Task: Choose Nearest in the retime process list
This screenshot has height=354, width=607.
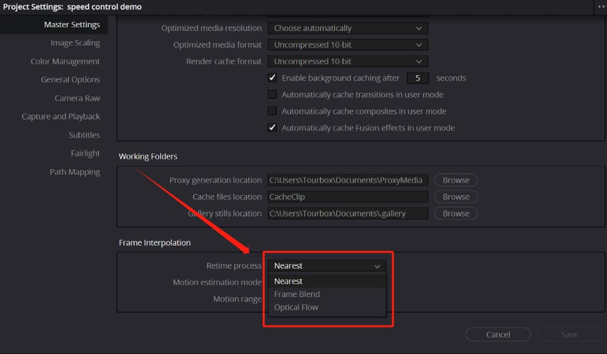Action: [288, 281]
